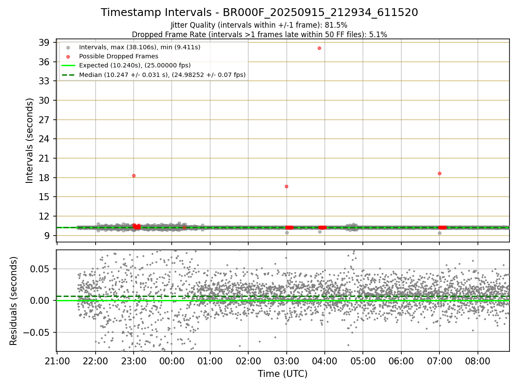Click y-axis tick label "15"
The height and width of the screenshot is (389, 519).
[x=44, y=197]
